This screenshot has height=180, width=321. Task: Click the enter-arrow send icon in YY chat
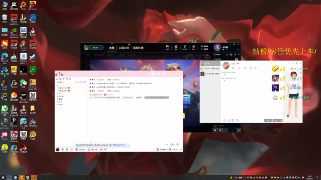point(167,144)
